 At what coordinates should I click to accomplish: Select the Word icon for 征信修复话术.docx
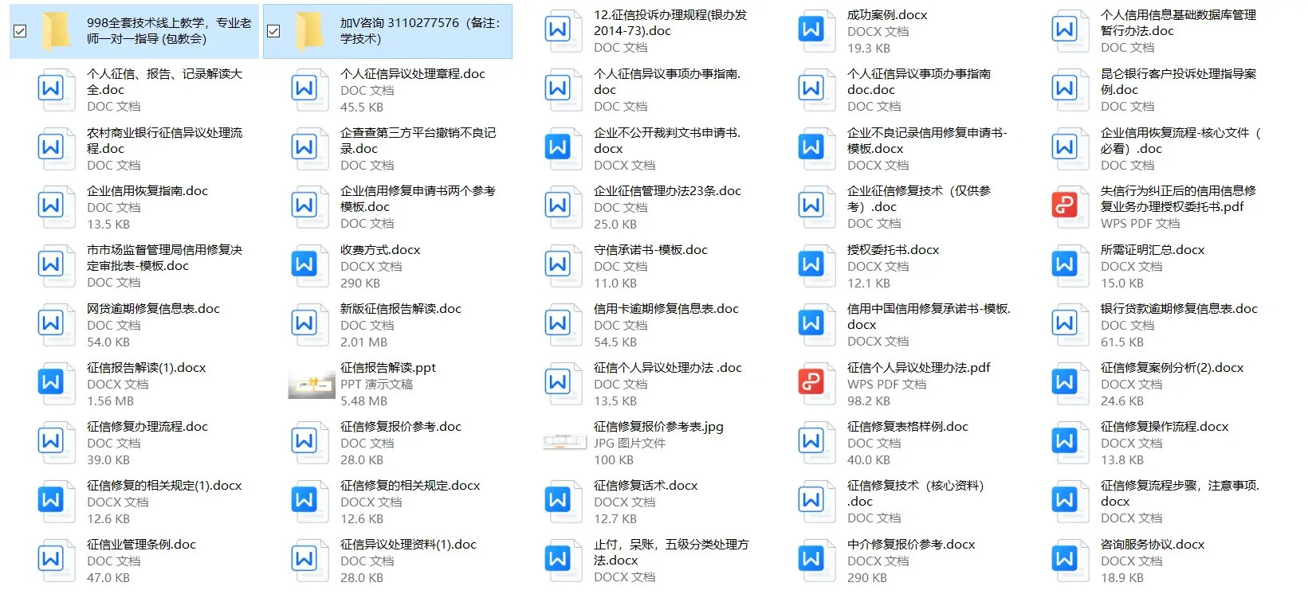coord(558,500)
